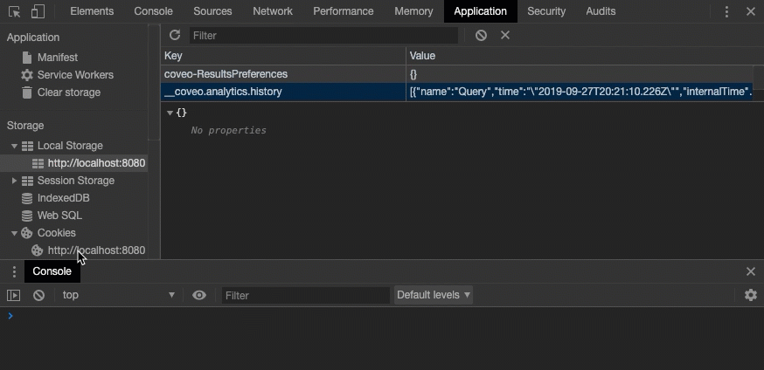Click the storage Filter input field
The height and width of the screenshot is (370, 764).
pos(323,36)
